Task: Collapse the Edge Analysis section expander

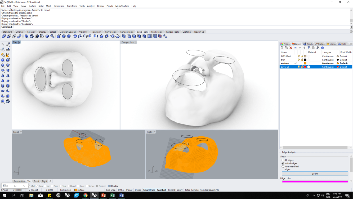Action: 280,152
